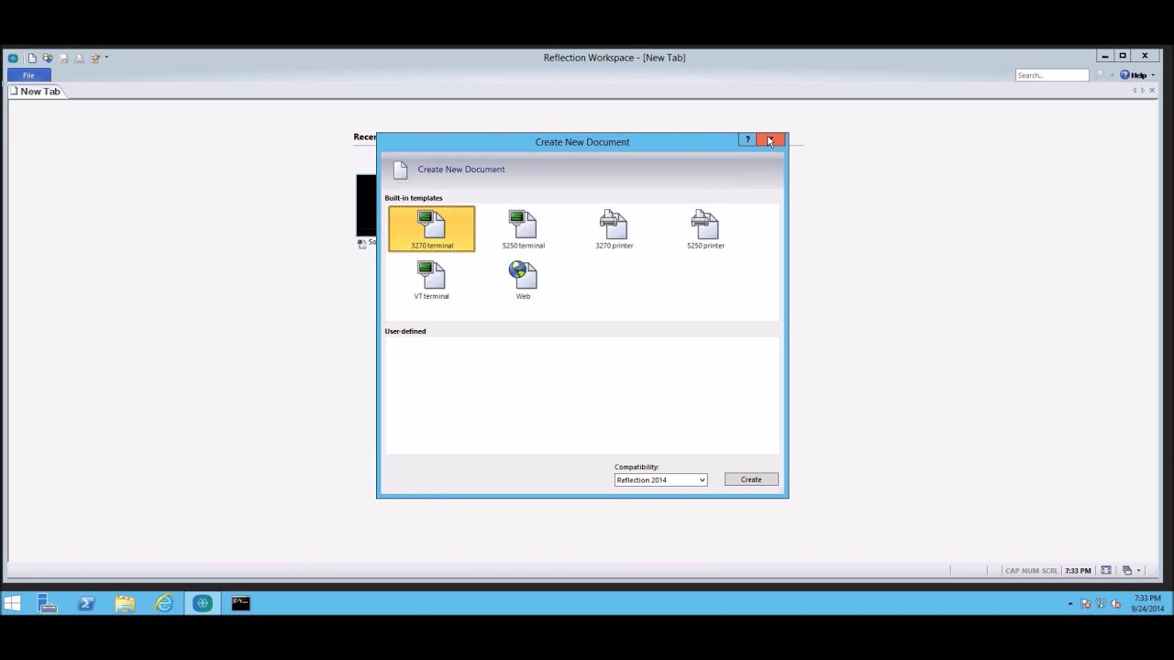Click in the Search box
This screenshot has width=1174, height=660.
click(x=1051, y=75)
